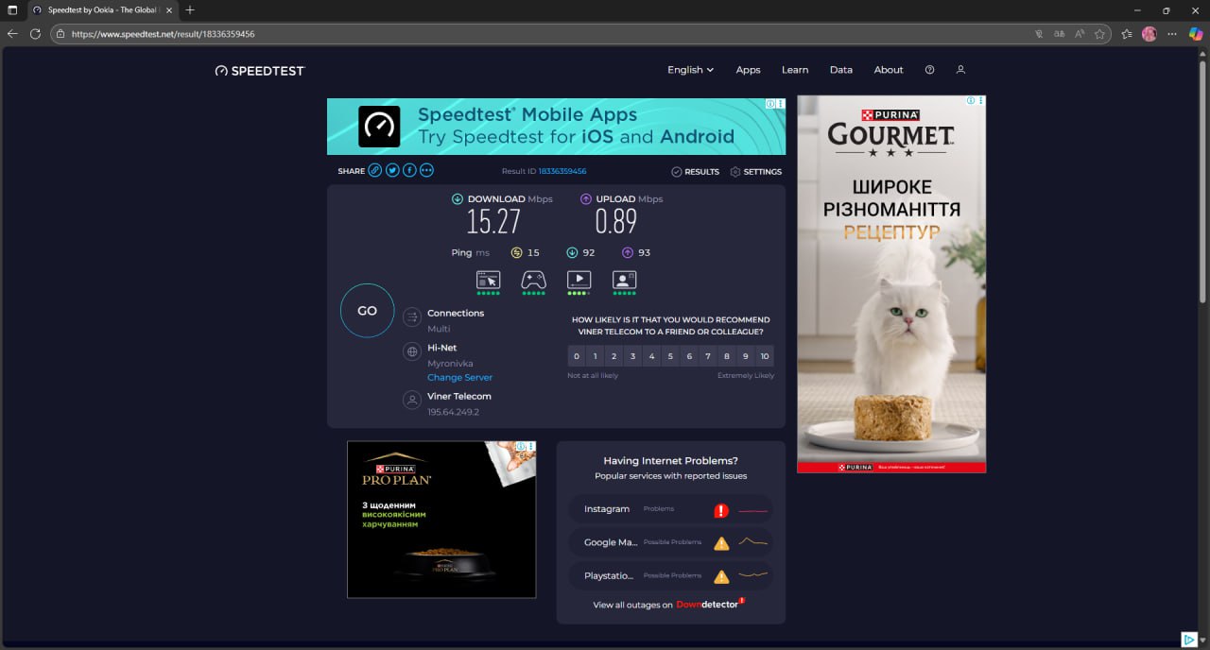
Task: Click the upload arrow icon beside UPLOAD
Action: (586, 199)
